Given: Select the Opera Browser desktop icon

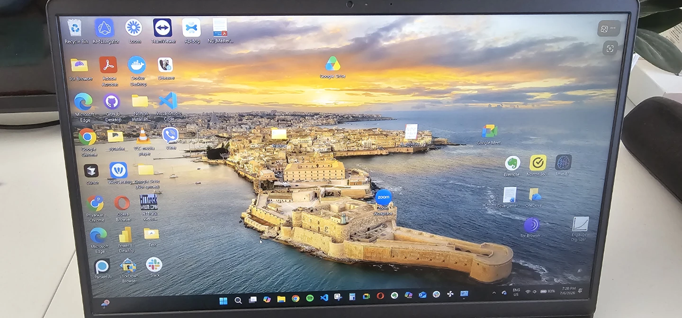Looking at the screenshot, I should [123, 209].
